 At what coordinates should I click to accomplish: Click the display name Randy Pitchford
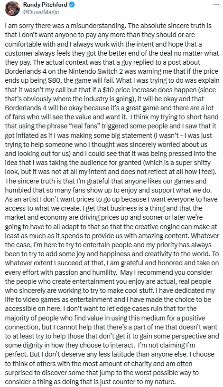45,5
